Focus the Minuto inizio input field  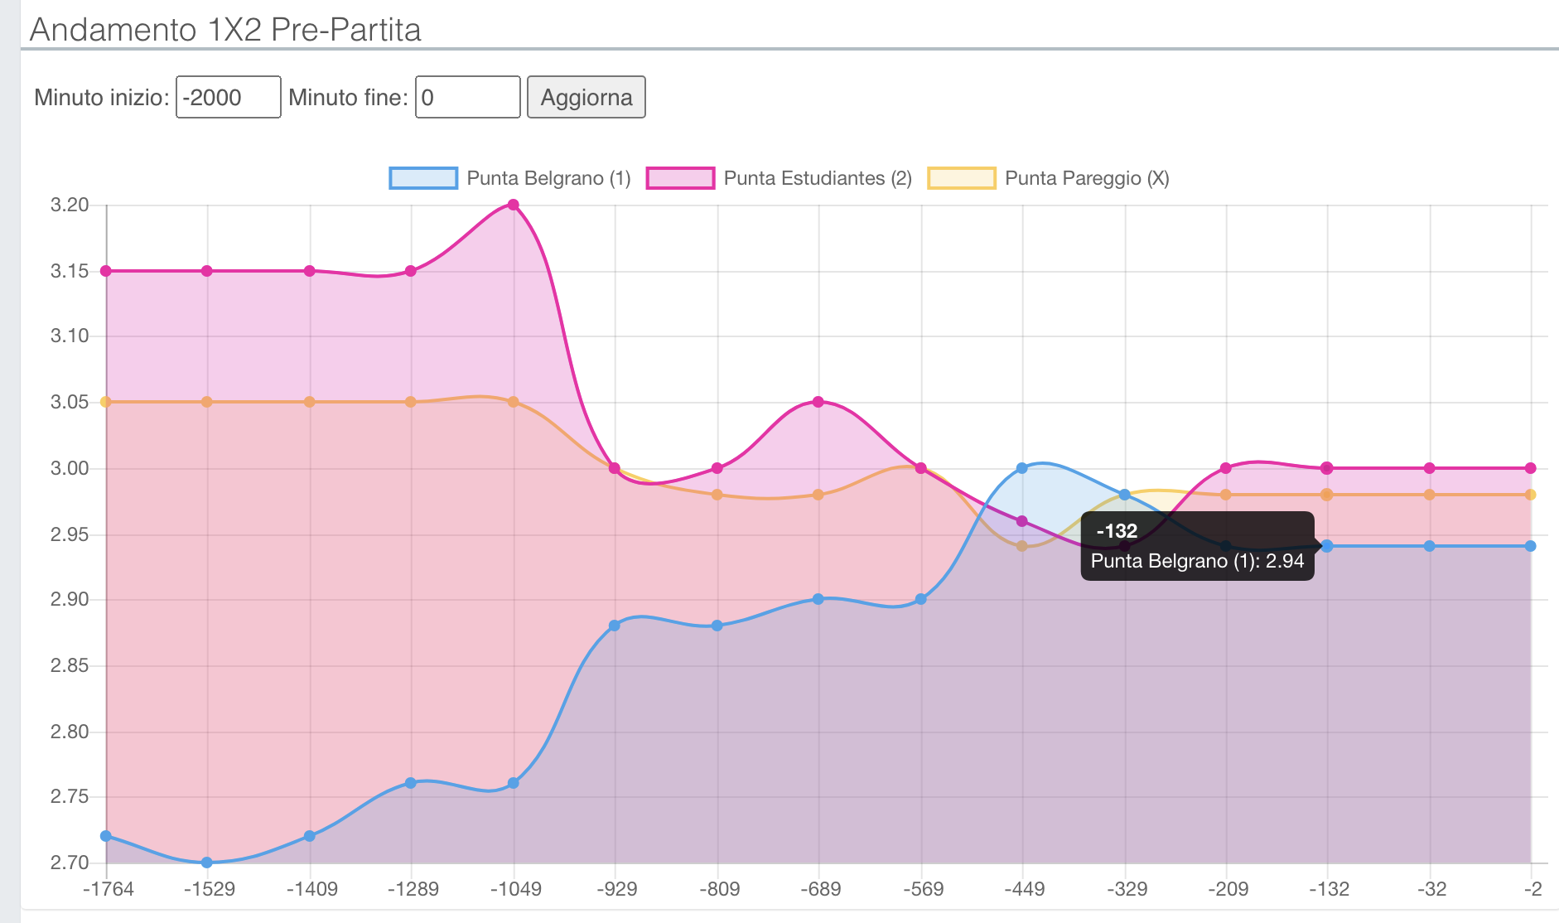(228, 98)
